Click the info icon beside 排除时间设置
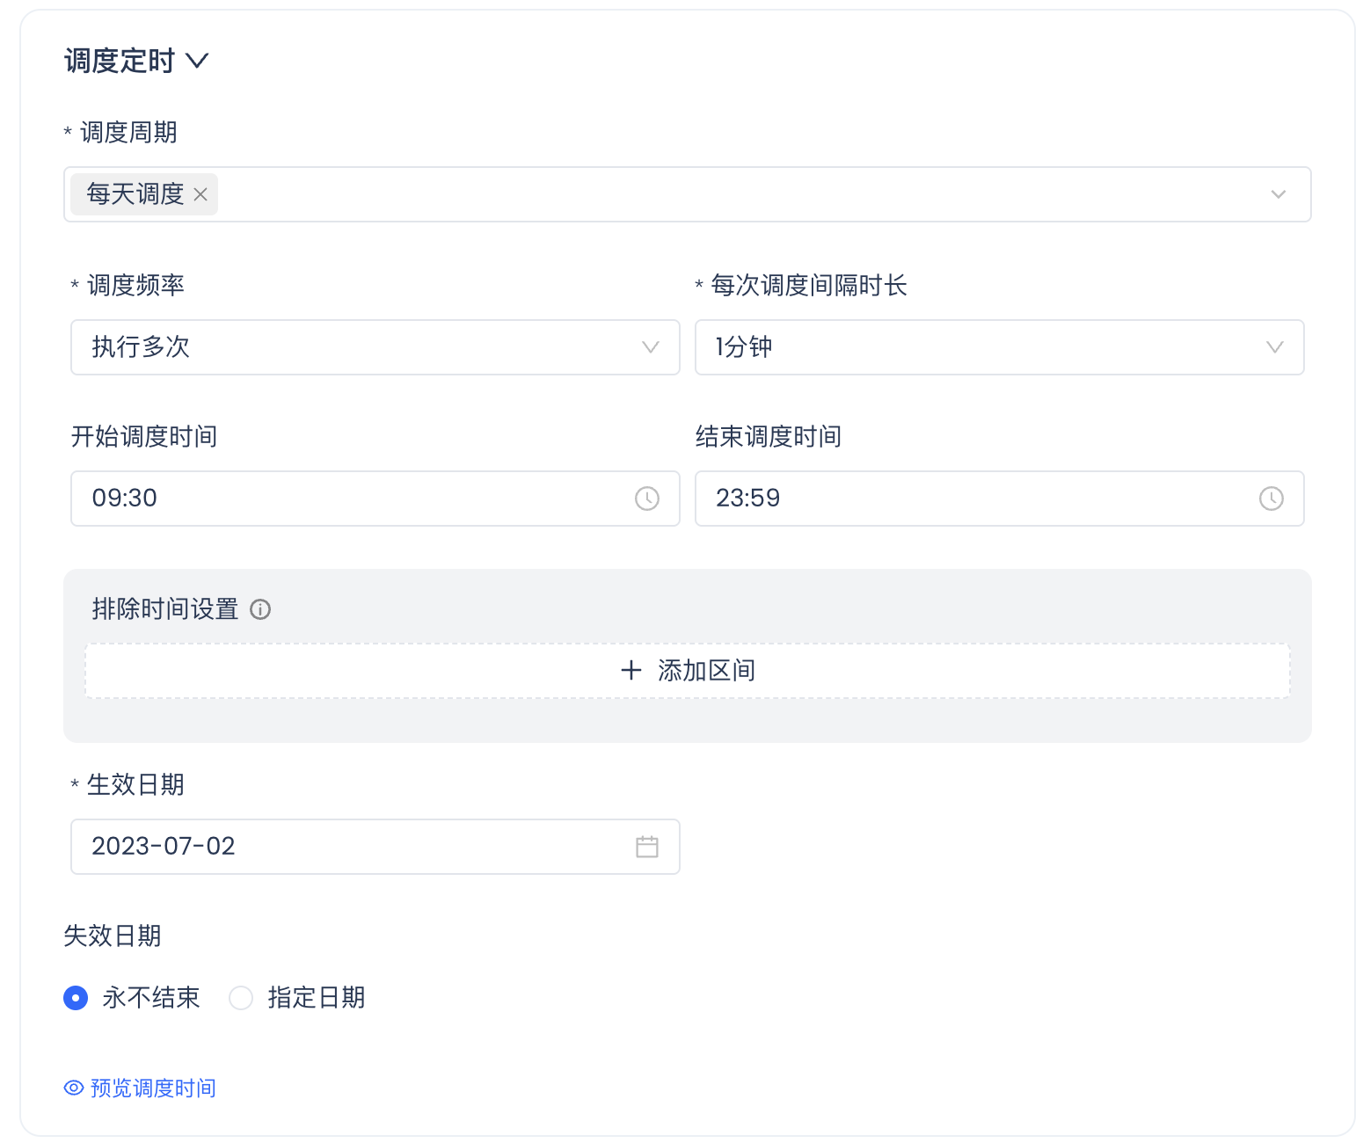 [260, 609]
